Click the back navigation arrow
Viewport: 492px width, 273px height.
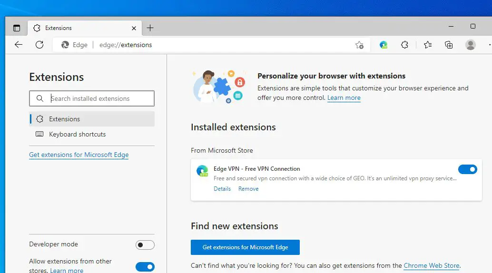[x=19, y=45]
